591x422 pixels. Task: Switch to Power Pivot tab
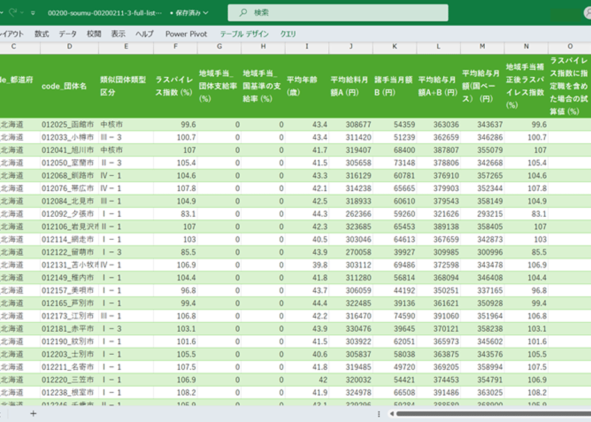[x=186, y=34]
